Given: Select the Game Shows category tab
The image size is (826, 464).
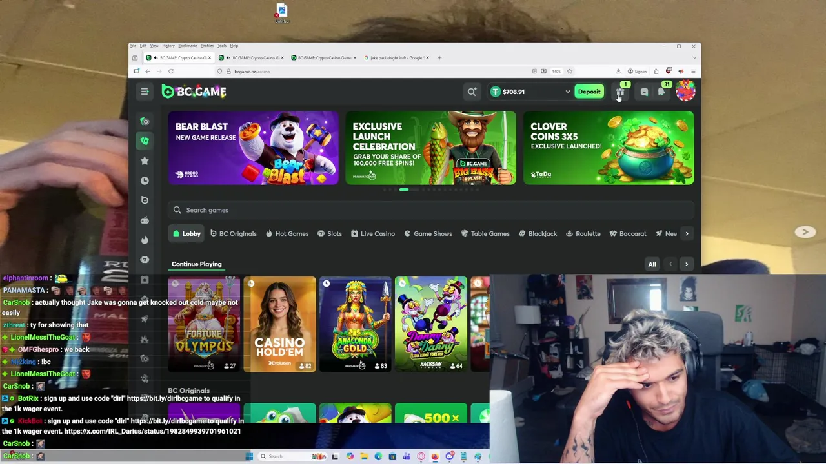Looking at the screenshot, I should coord(428,233).
